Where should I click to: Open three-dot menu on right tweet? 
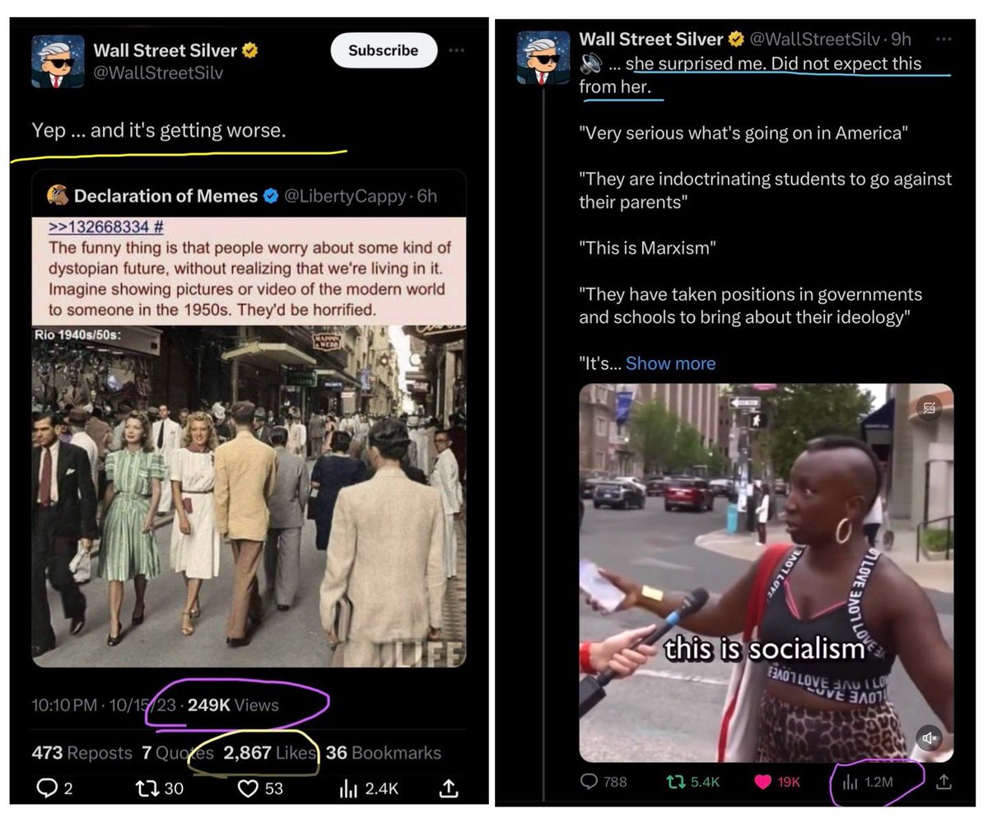tap(944, 39)
